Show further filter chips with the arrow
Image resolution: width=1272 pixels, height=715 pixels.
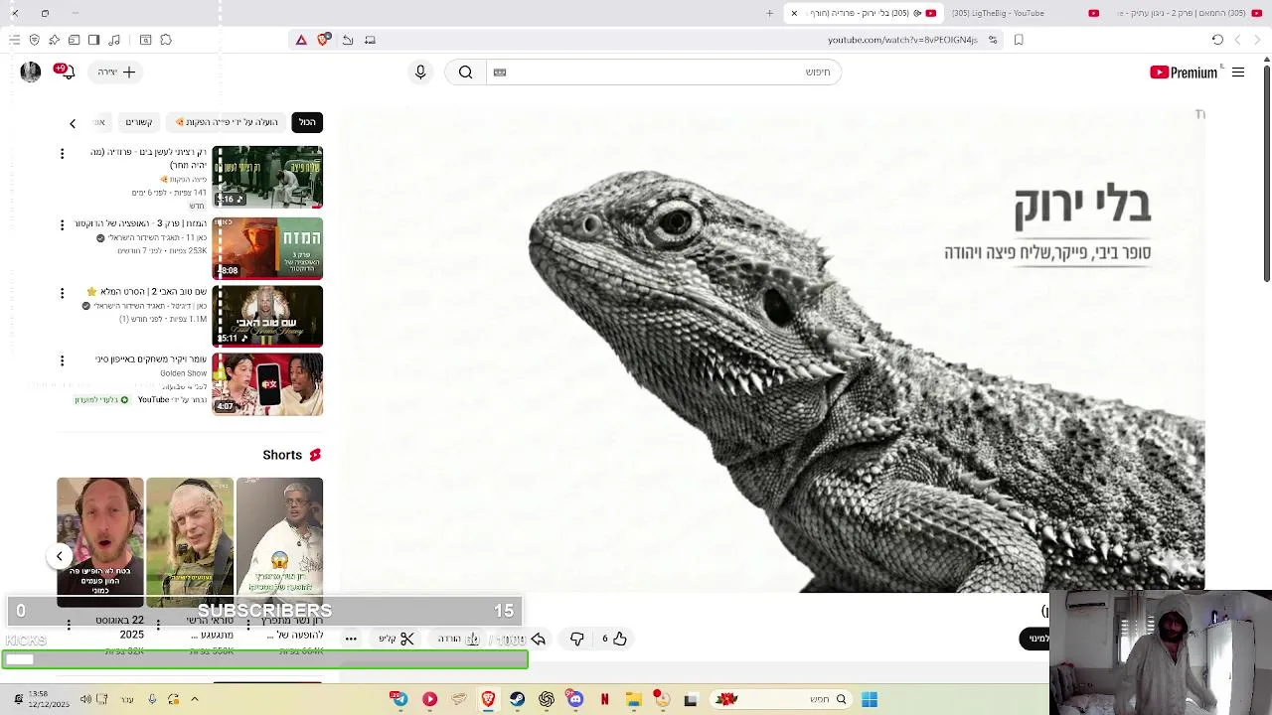[x=73, y=123]
